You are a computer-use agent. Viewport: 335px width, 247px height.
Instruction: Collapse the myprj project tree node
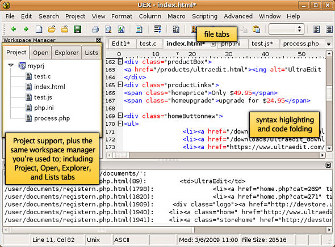pos(11,65)
